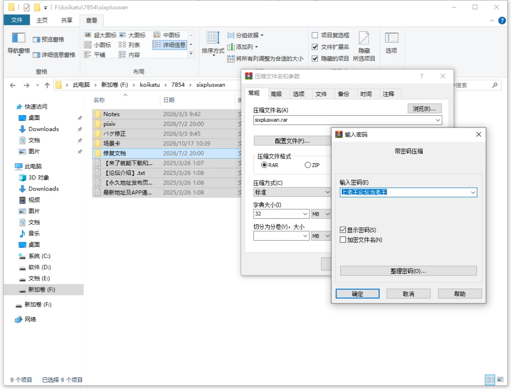Open dictionary size unit MB dropdown
Image resolution: width=511 pixels, height=389 pixels.
321,214
